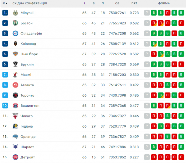Click the Brooklyn Nets team logo
The height and width of the screenshot is (163, 186).
[15, 64]
